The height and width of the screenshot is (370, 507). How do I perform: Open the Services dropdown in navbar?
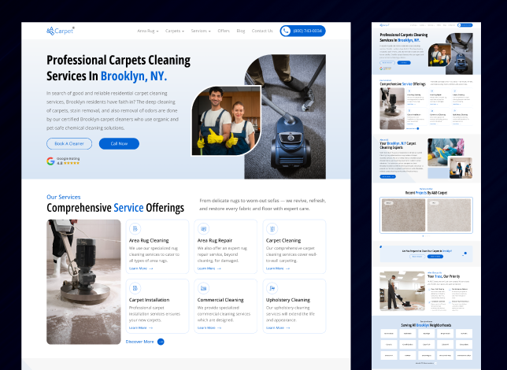coord(201,31)
